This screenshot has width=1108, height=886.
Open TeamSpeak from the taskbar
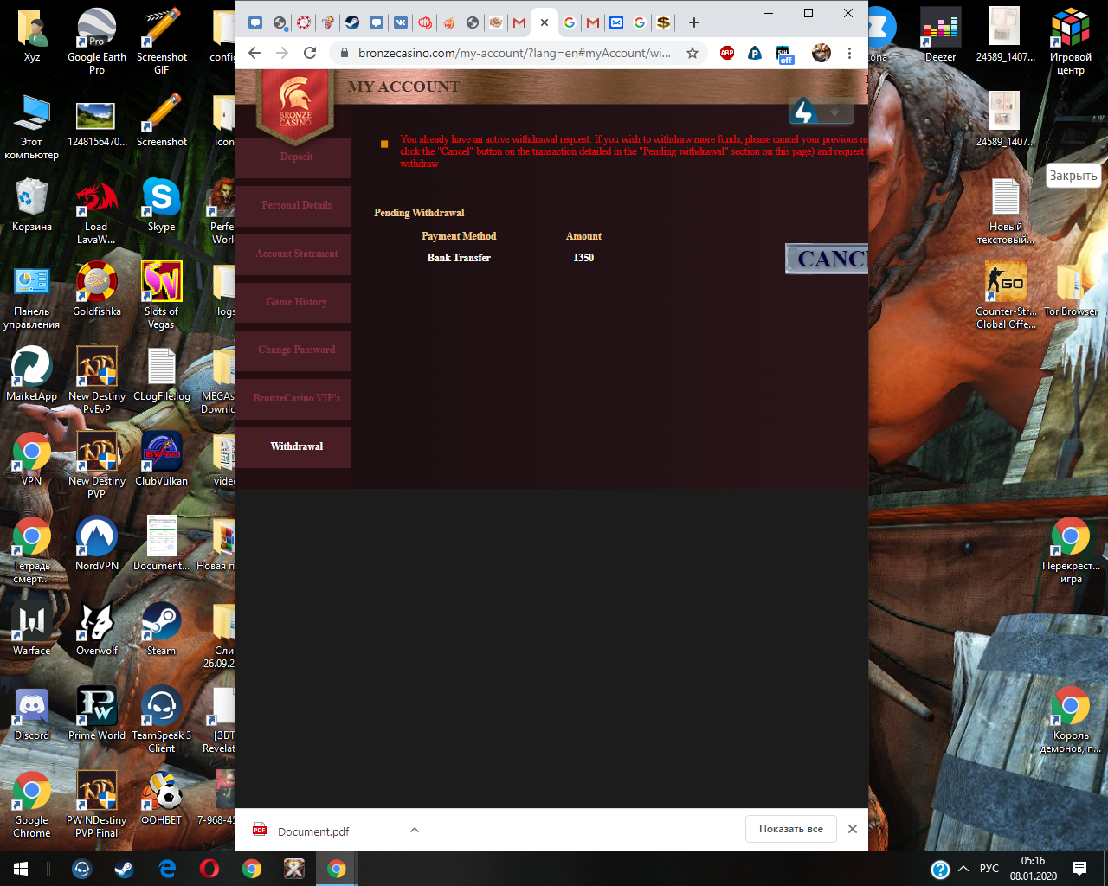(x=82, y=869)
